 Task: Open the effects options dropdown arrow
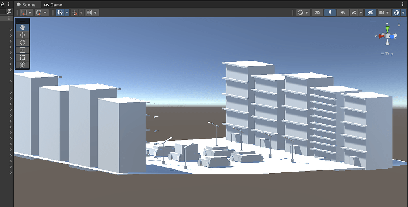(x=361, y=12)
